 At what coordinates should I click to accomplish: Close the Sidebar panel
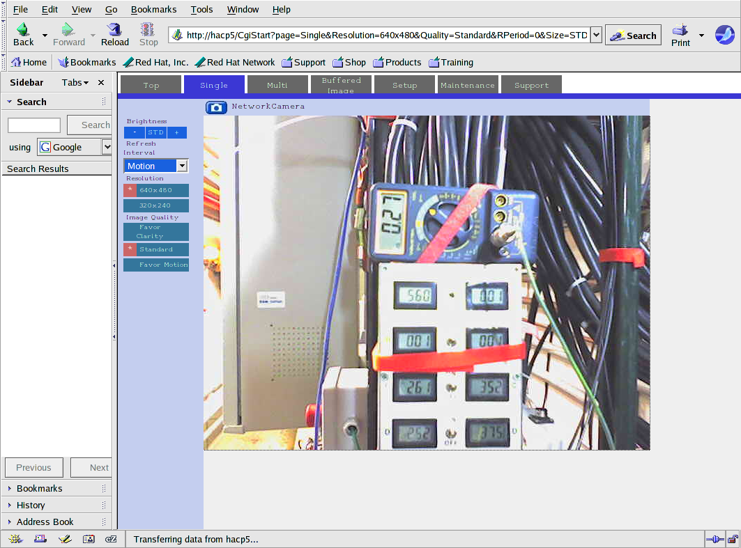[x=100, y=83]
